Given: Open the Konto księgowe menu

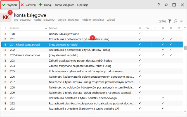Looking at the screenshot, I should pos(64,5).
